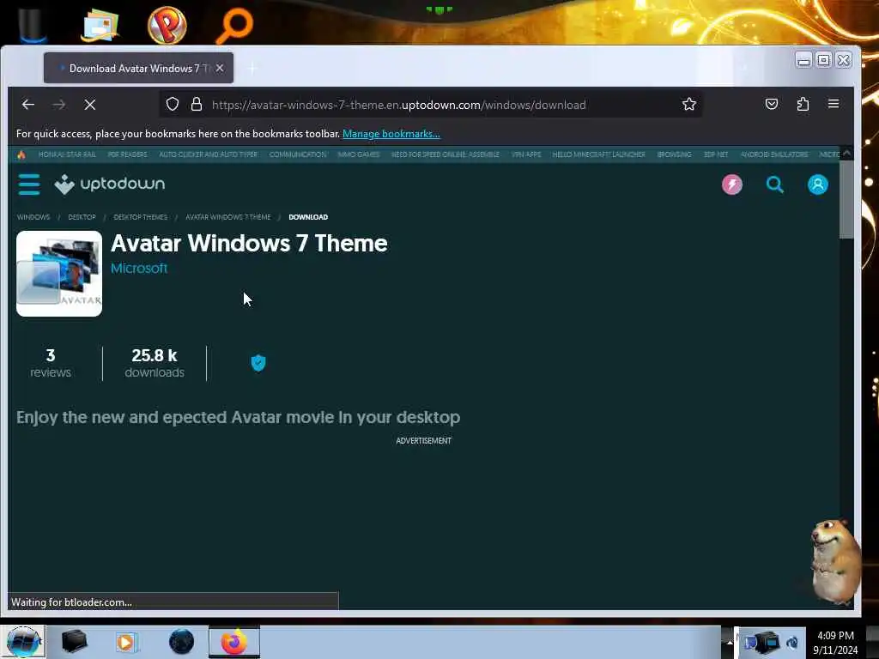Open the desktop magnifier search icon
This screenshot has width=879, height=659.
pyautogui.click(x=235, y=25)
